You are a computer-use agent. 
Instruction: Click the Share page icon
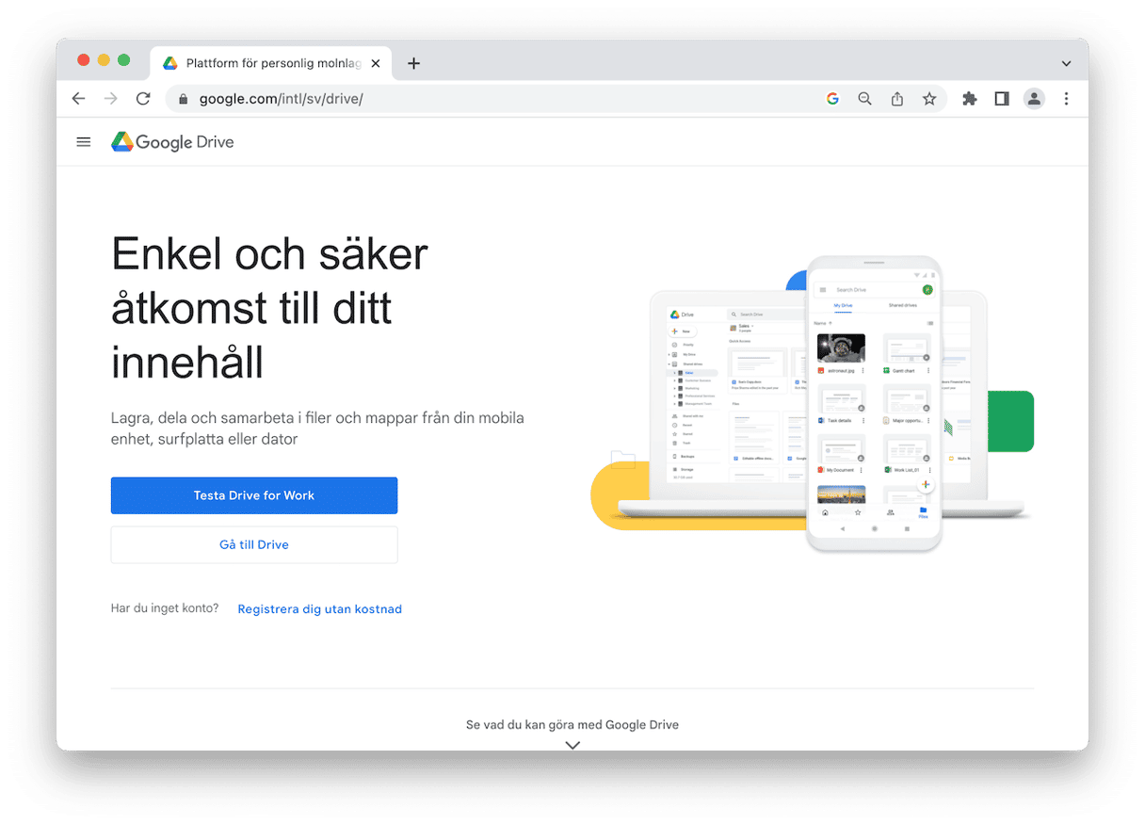[x=897, y=99]
